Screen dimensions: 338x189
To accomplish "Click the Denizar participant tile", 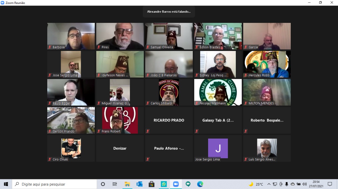I will coord(120,148).
